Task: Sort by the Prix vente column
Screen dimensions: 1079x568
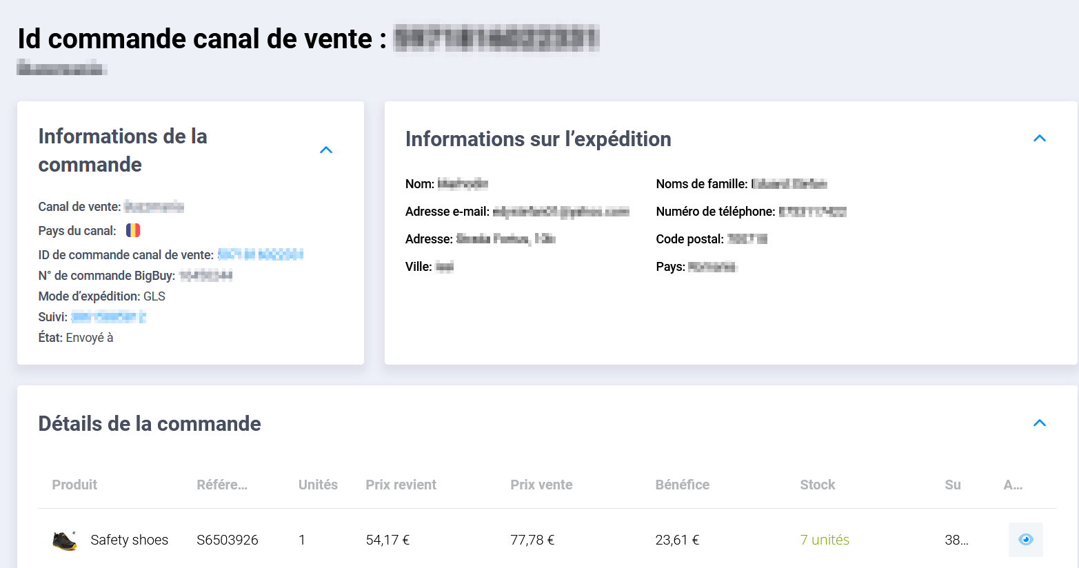Action: coord(541,485)
